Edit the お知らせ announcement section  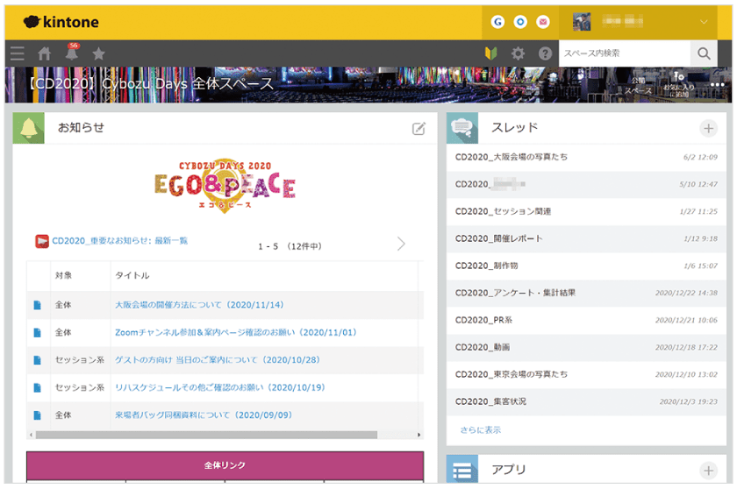pos(419,128)
